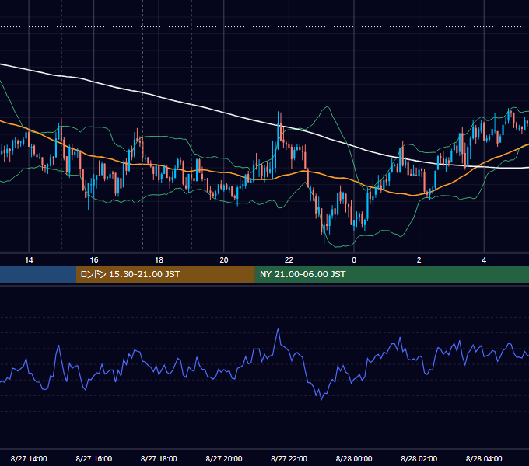Click the 8/27 14:00 time label
529x466 pixels.
pos(29,458)
